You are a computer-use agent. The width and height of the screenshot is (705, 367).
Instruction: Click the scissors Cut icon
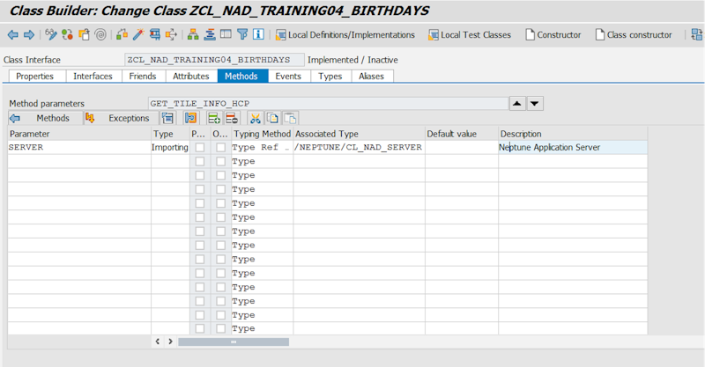pos(256,118)
